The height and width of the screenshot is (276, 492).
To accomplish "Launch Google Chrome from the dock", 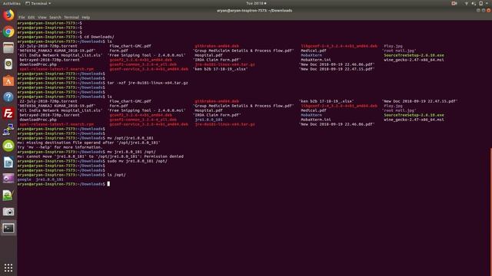I will (x=8, y=31).
